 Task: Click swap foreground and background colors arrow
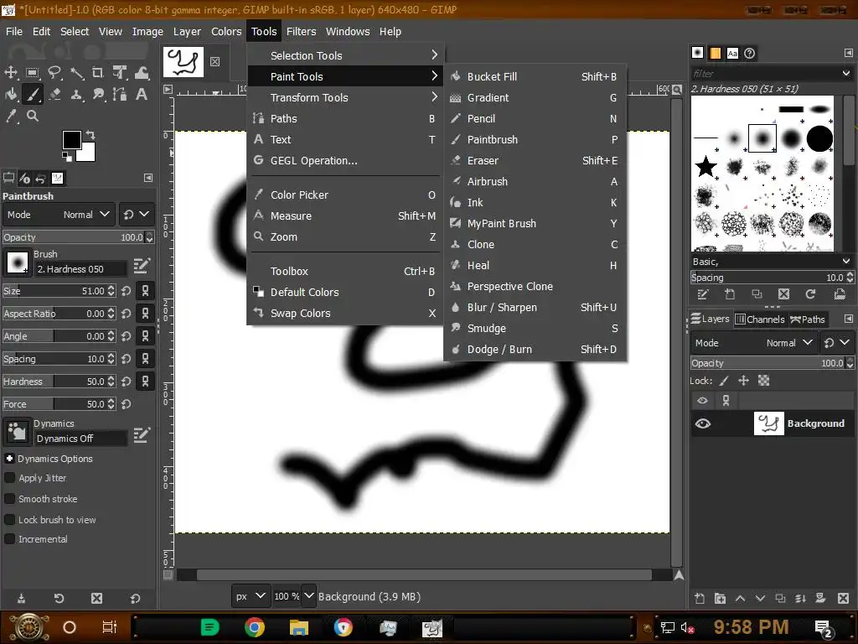click(x=90, y=135)
